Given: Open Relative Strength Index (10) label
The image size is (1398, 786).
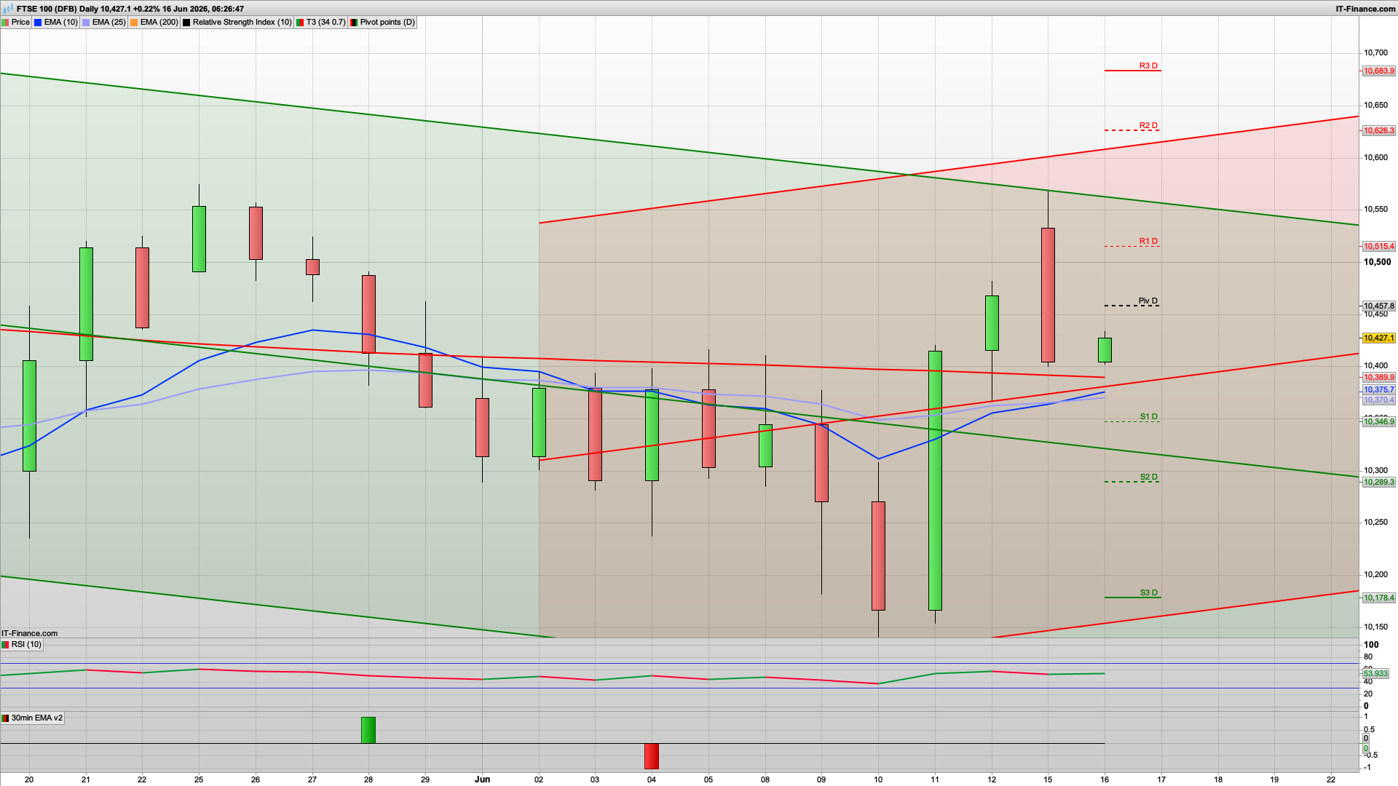Looking at the screenshot, I should pyautogui.click(x=242, y=23).
